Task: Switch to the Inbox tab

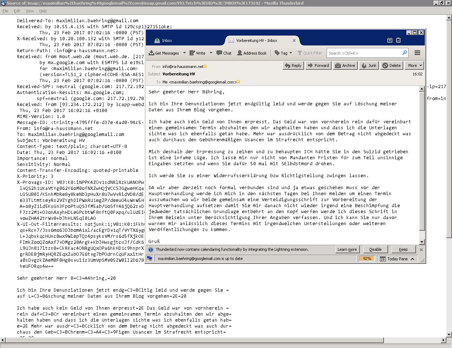Action: [x=167, y=41]
